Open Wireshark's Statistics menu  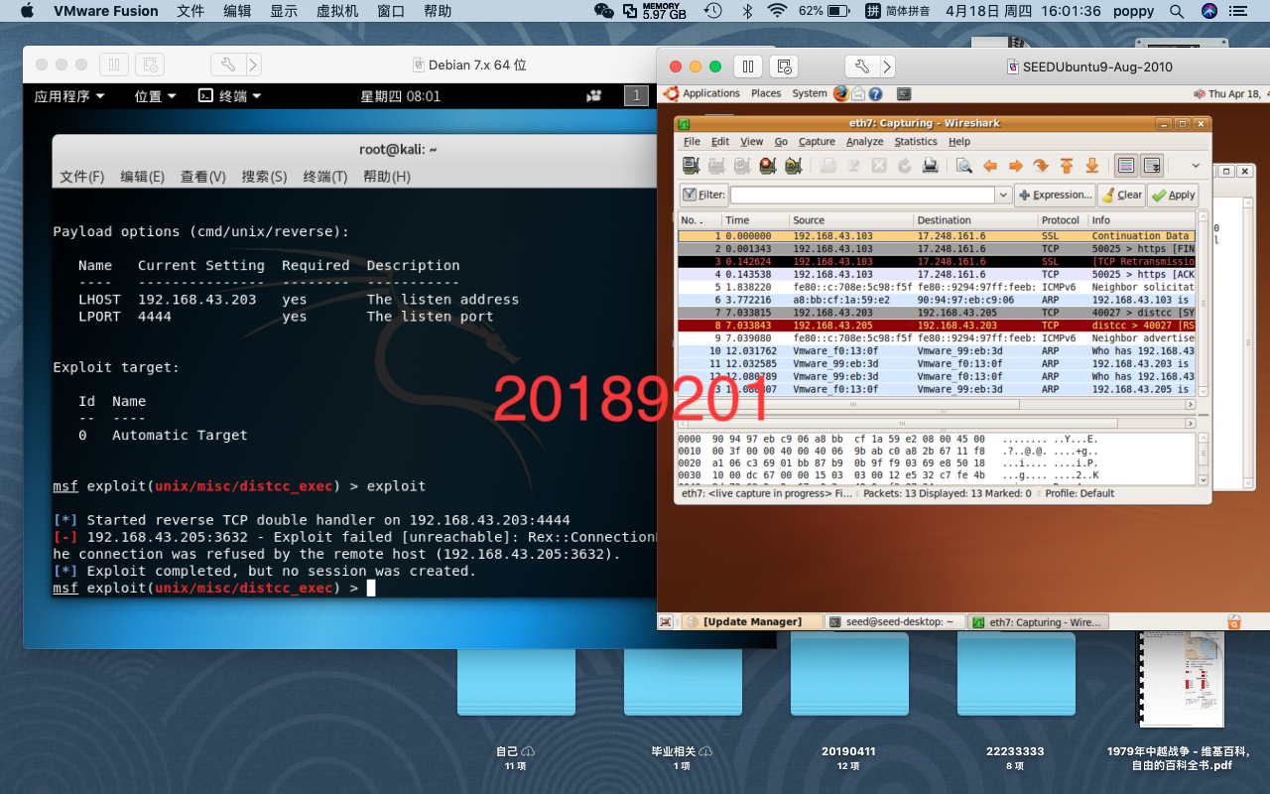point(915,142)
